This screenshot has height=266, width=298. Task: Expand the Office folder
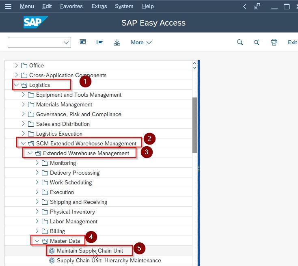tap(16, 65)
